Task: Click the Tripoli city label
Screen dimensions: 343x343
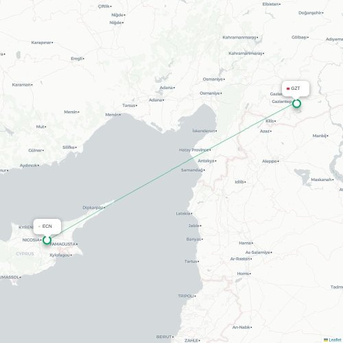Action: [186, 296]
